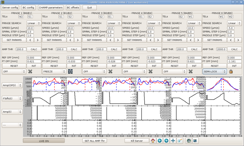Viewport: 244px width, 146px height.
Task: Click Fringe 1 TELs W2 field
Action: click(21, 17)
